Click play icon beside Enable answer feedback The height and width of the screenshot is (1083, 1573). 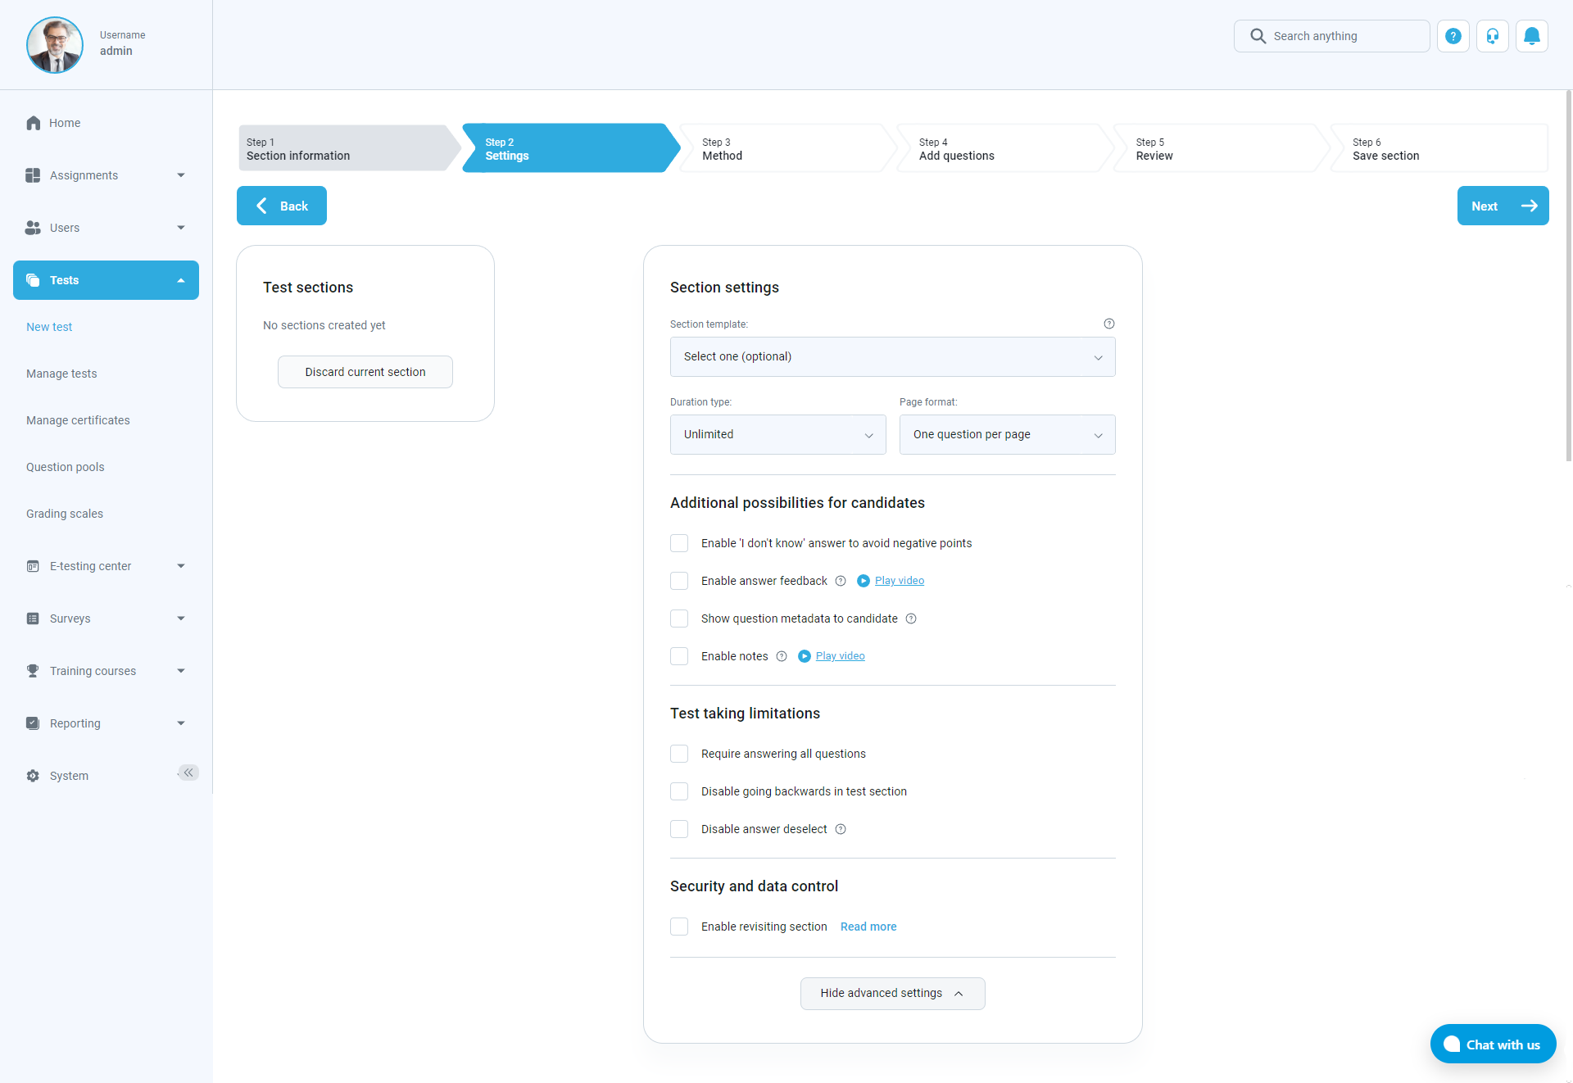[863, 581]
